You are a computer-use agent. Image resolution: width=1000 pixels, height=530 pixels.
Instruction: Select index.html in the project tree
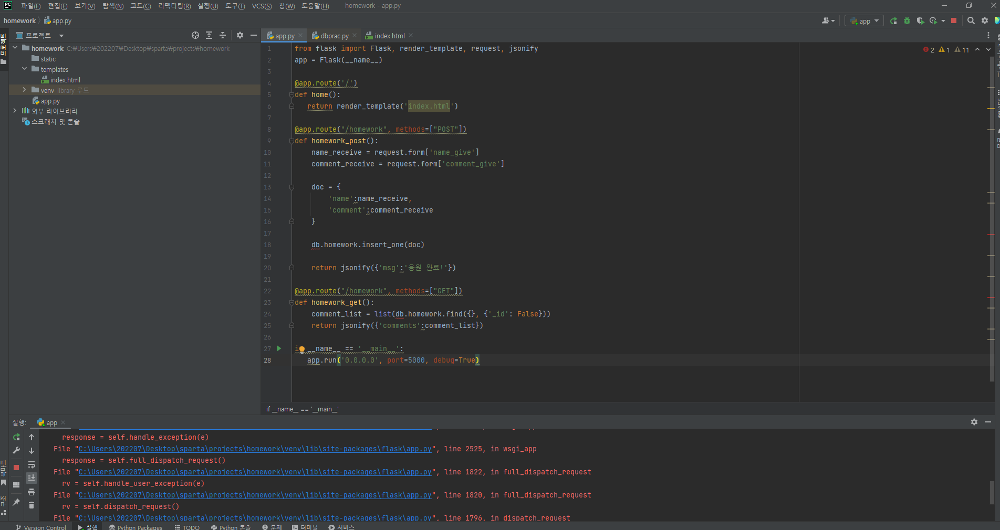65,80
